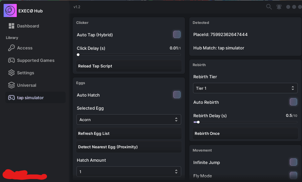Open the Hatch Amount dropdown
The height and width of the screenshot is (182, 302).
coord(129,172)
